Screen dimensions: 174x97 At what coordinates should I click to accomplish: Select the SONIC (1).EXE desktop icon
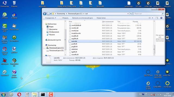tap(148, 85)
